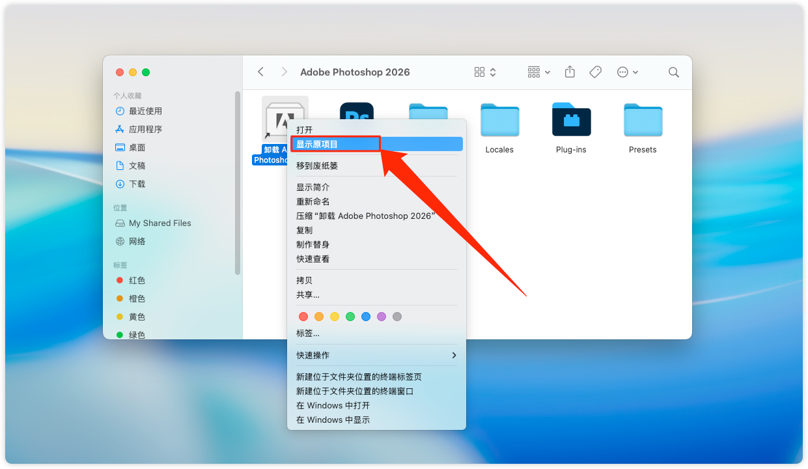This screenshot has height=469, width=808.
Task: Apply the blue color tag dot
Action: [366, 317]
